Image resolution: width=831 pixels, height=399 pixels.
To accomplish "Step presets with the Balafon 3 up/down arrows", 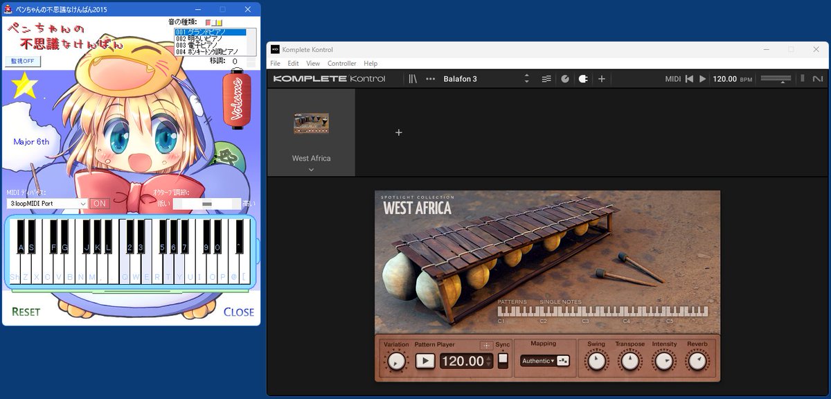I will click(x=527, y=79).
